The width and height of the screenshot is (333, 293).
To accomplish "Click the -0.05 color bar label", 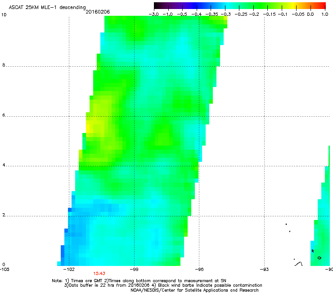I will [298, 14].
